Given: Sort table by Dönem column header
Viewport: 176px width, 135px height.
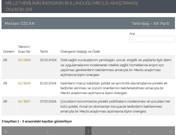Looking at the screenshot, I should [x=9, y=51].
